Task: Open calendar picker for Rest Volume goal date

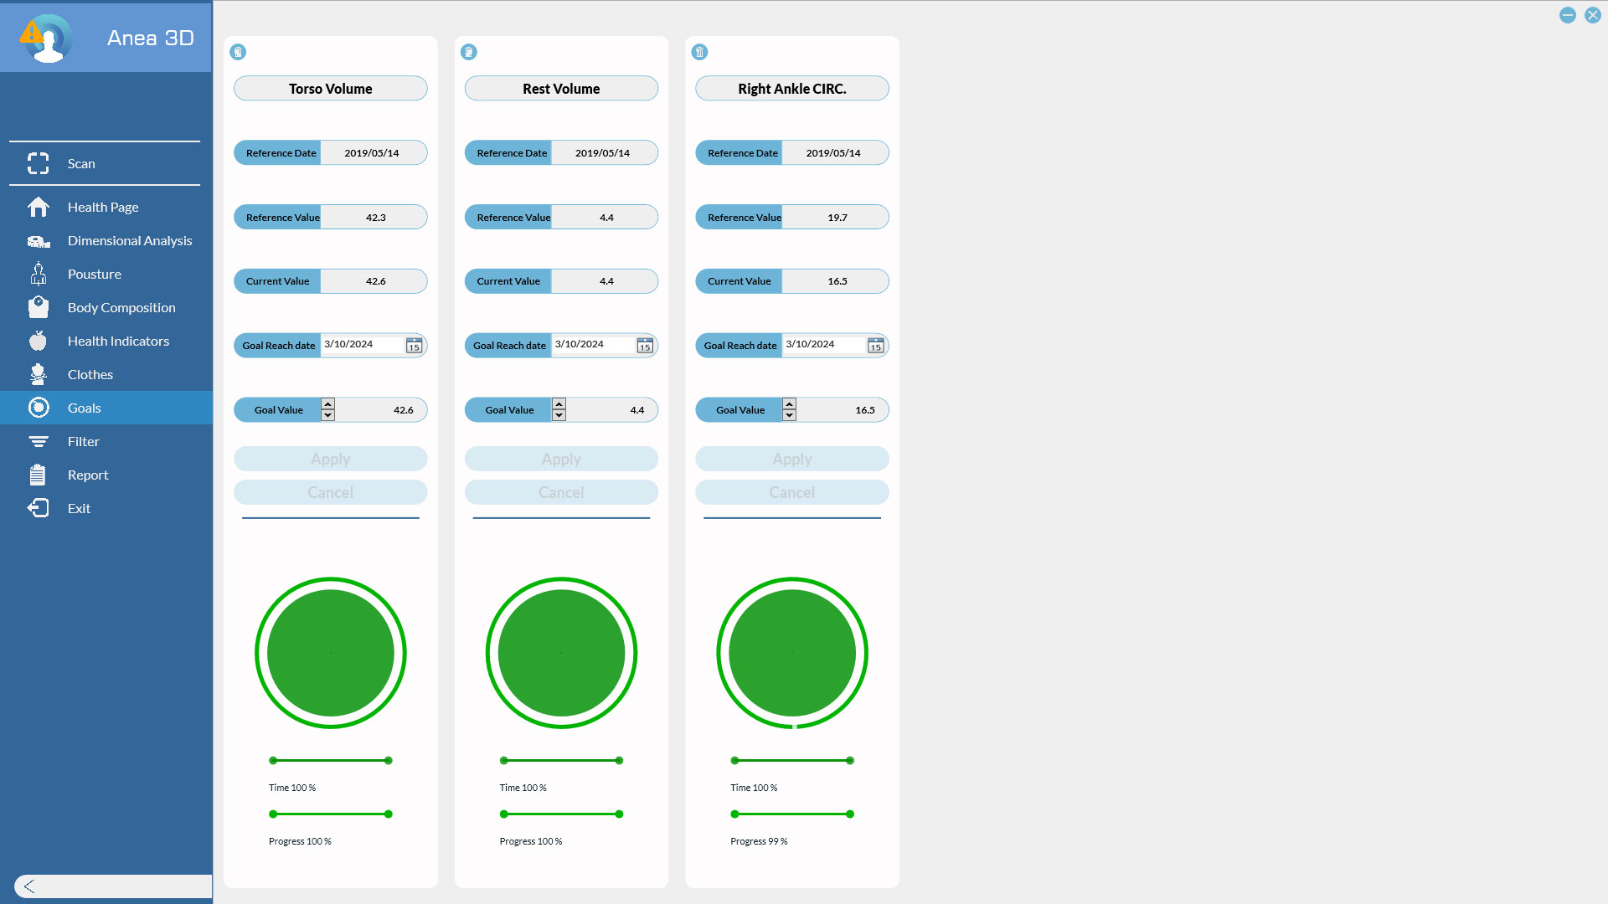Action: tap(644, 346)
